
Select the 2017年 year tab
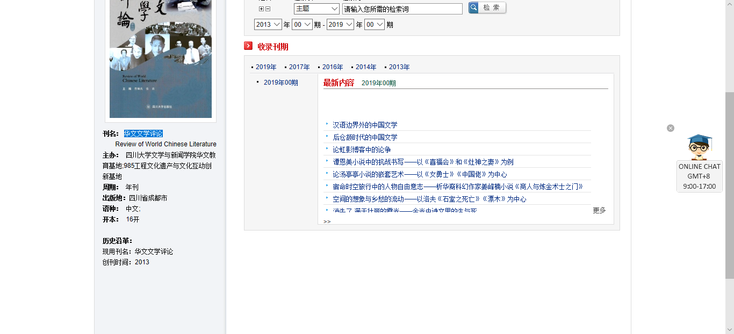[299, 67]
